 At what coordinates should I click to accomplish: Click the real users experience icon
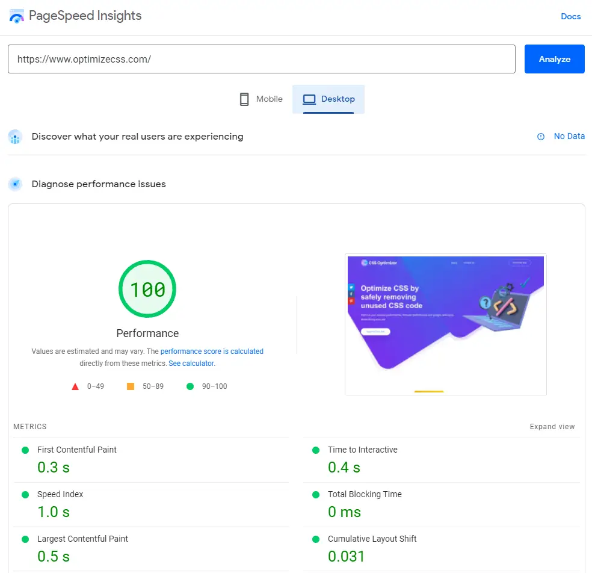click(15, 137)
